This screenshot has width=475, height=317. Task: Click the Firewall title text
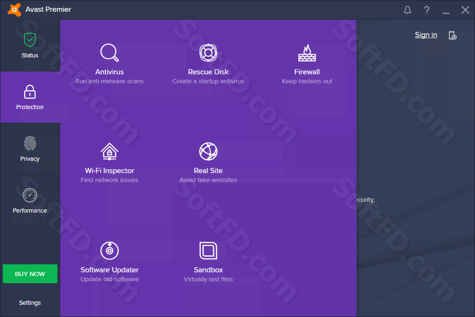click(307, 72)
